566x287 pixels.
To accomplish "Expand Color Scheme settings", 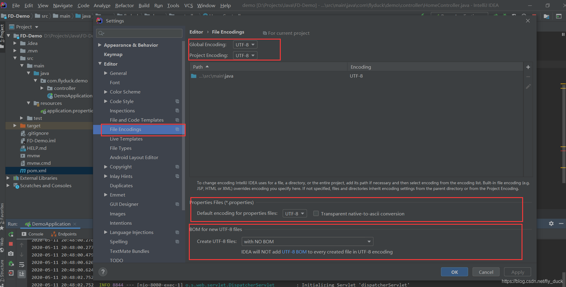I will (x=106, y=92).
